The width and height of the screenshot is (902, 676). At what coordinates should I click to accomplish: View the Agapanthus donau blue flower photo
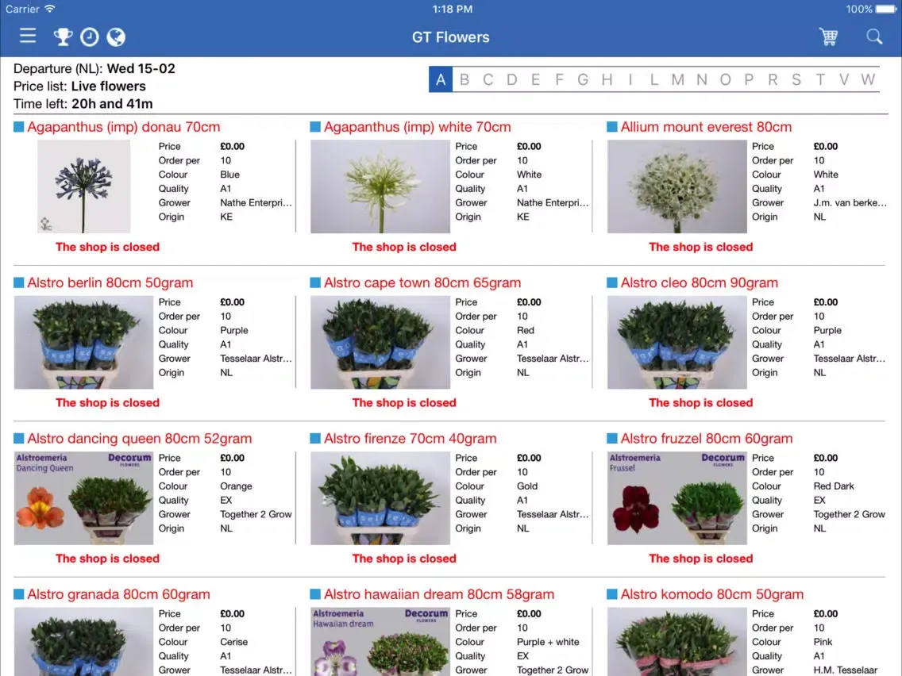coord(84,186)
